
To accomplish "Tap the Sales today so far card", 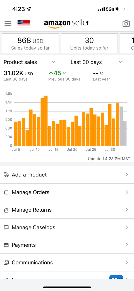I will pos(30,43).
